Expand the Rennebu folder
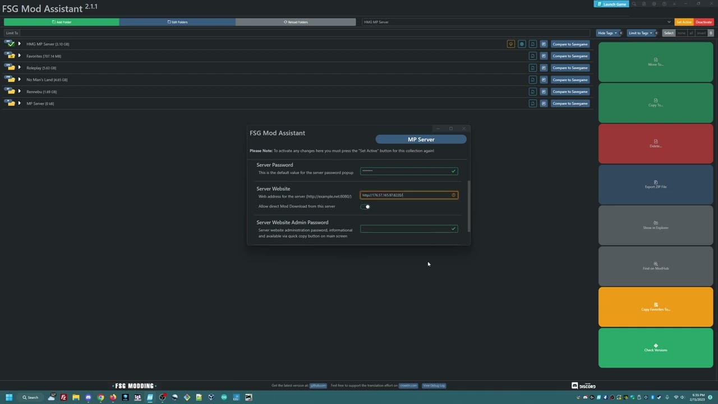Screen dimensions: 718x404 pyautogui.click(x=20, y=91)
